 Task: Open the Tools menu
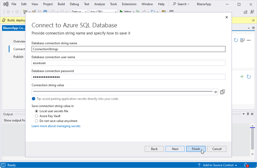click(x=113, y=4)
